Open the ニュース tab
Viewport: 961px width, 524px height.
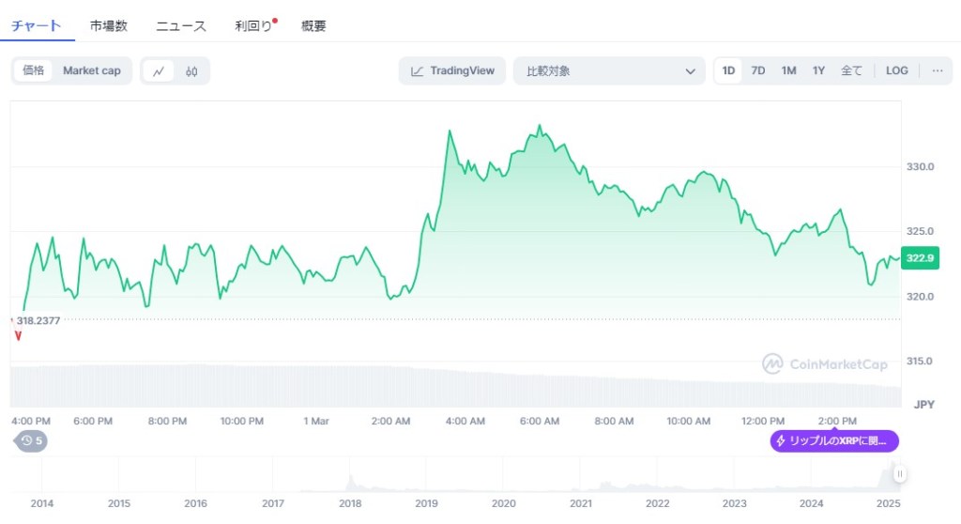(181, 26)
